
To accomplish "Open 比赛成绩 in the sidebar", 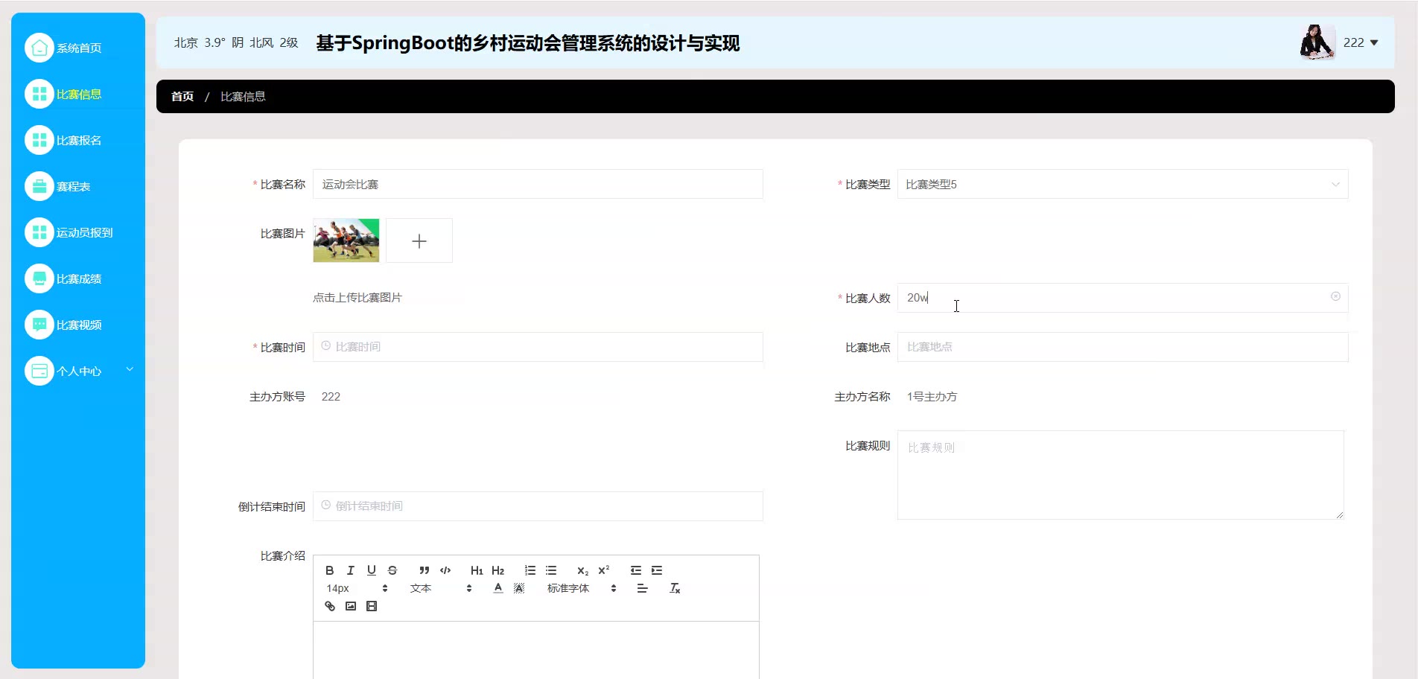I will click(78, 278).
